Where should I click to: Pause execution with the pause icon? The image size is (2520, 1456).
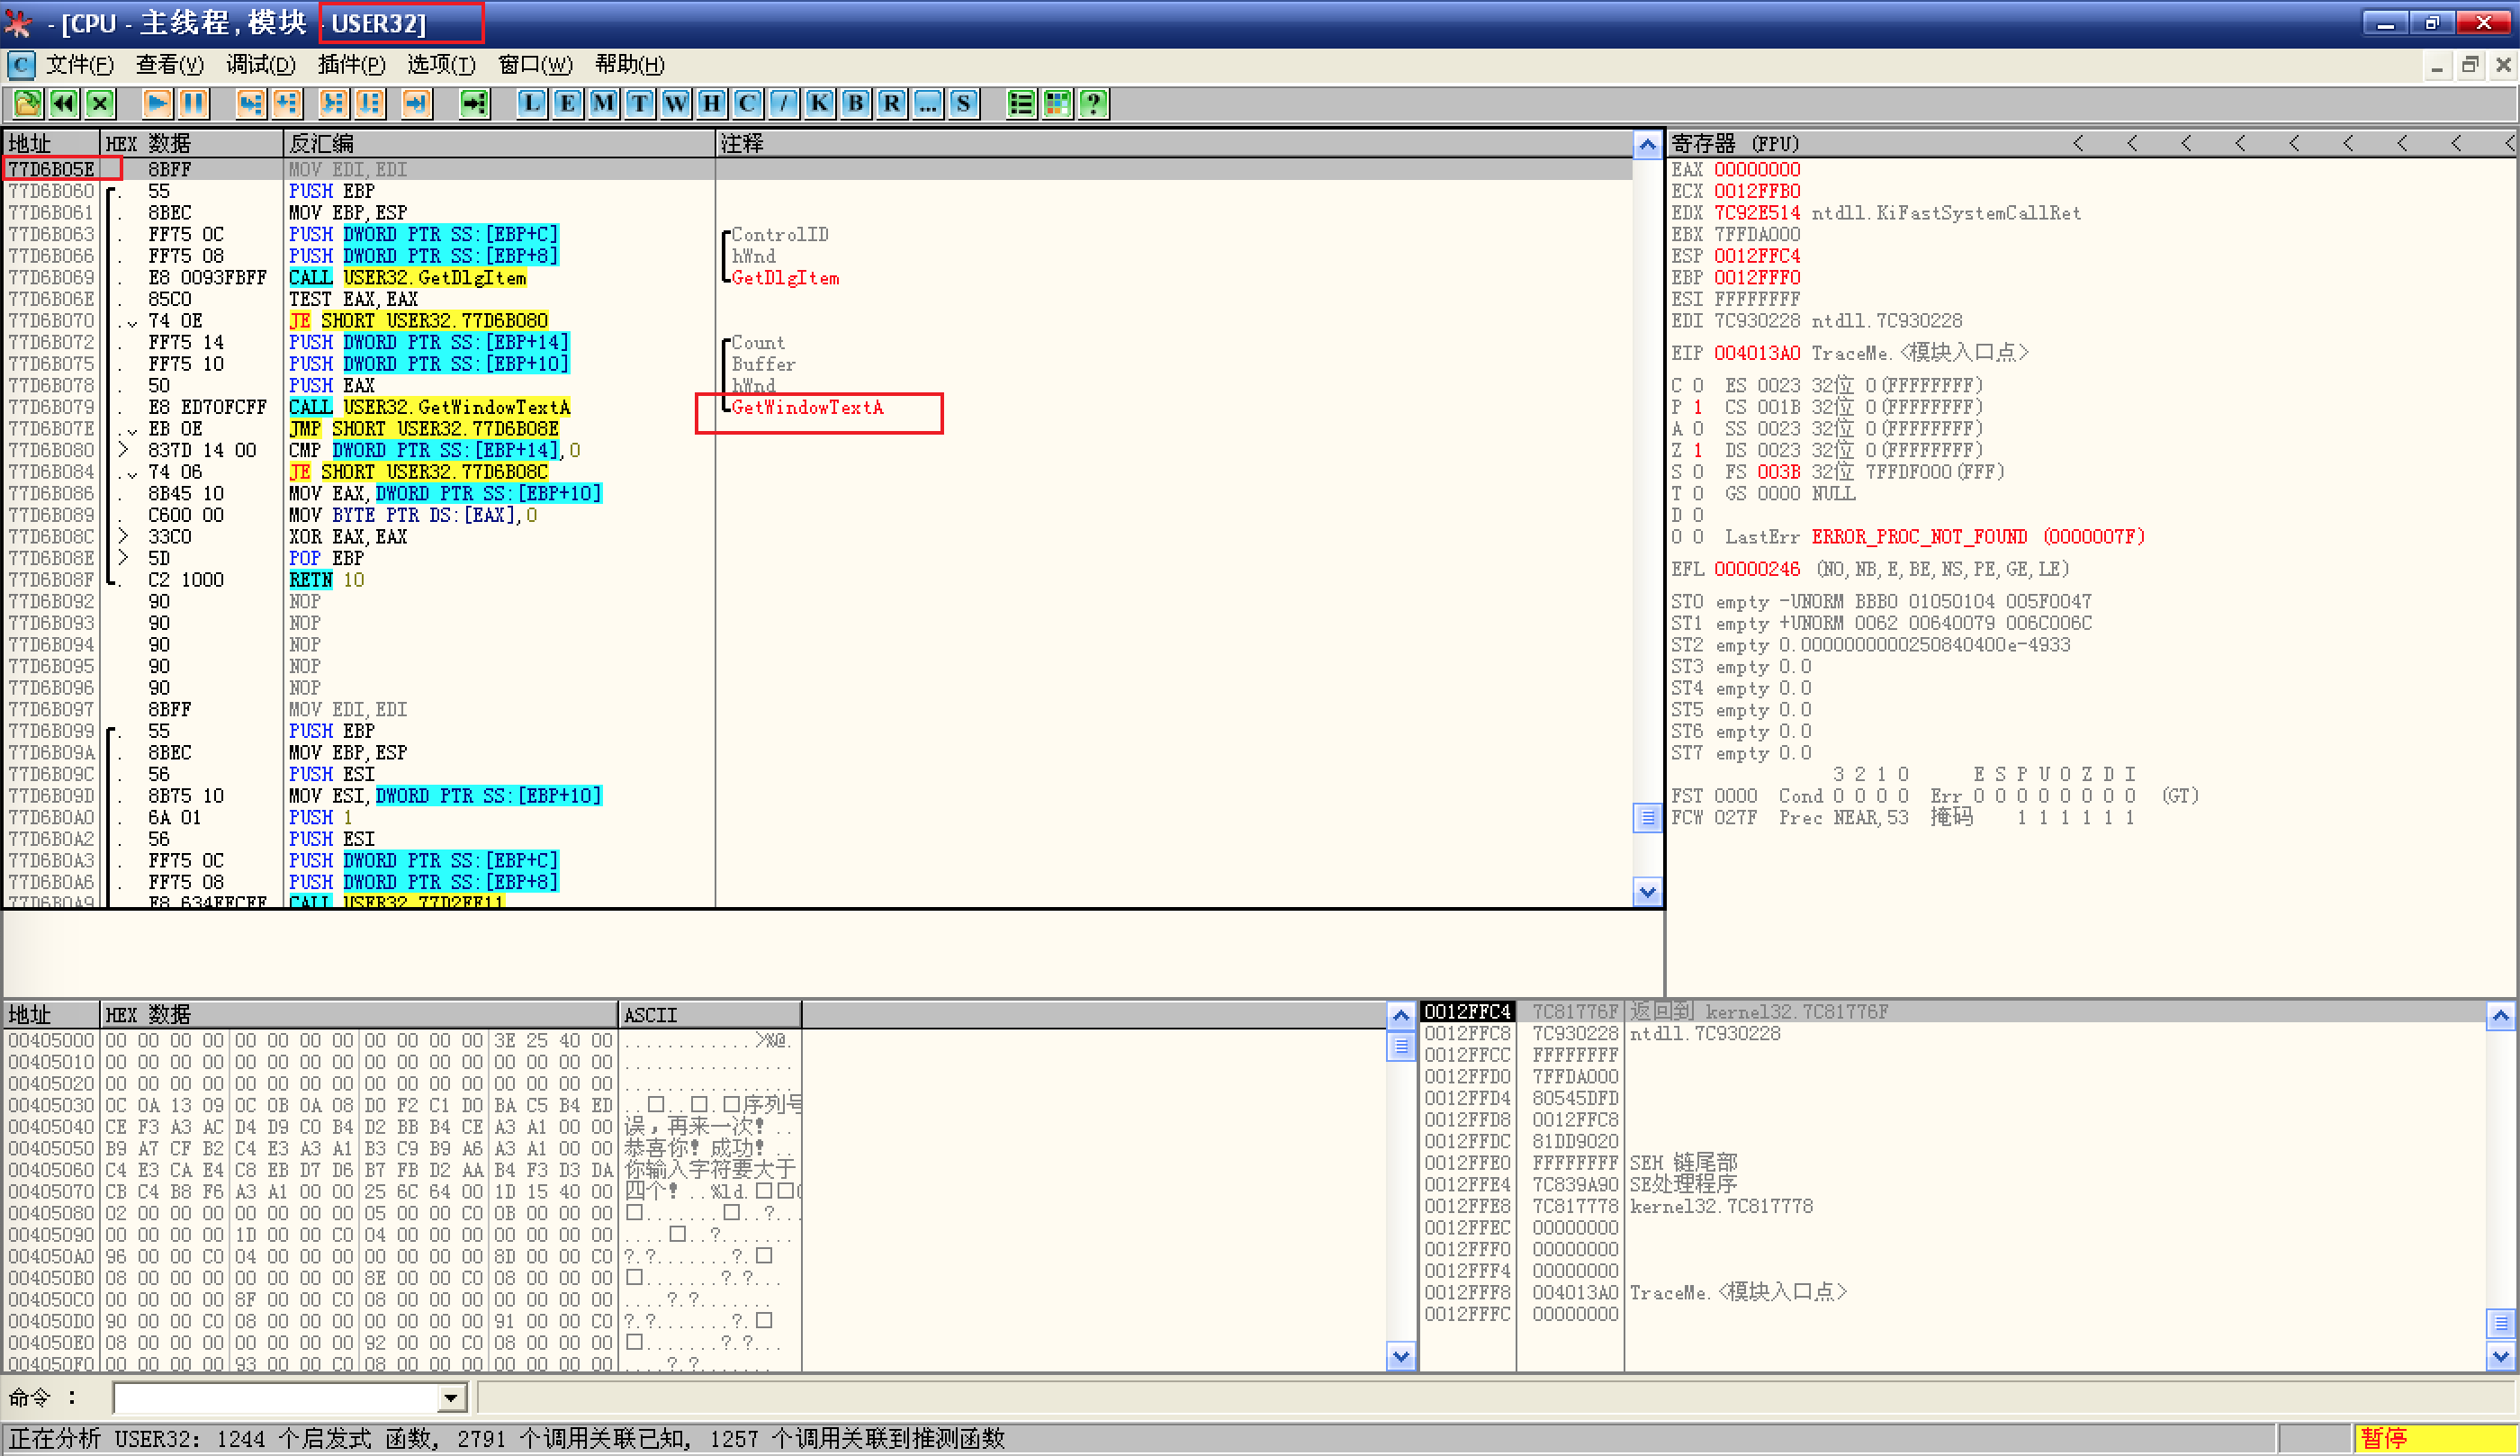[x=193, y=103]
